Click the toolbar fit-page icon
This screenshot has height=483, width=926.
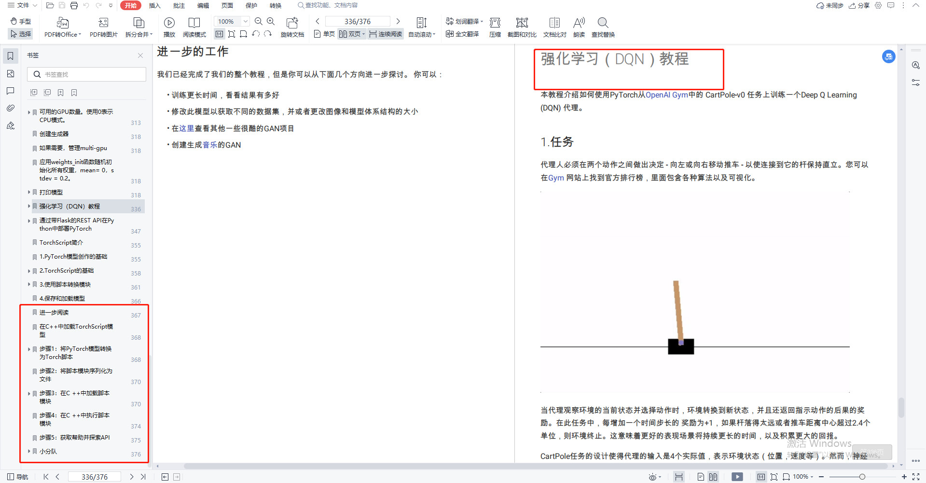232,34
